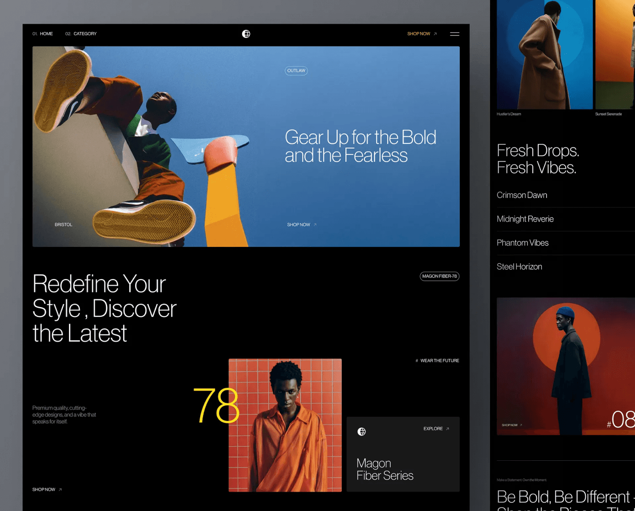Click SHOP NOW on the red circle image

point(512,425)
